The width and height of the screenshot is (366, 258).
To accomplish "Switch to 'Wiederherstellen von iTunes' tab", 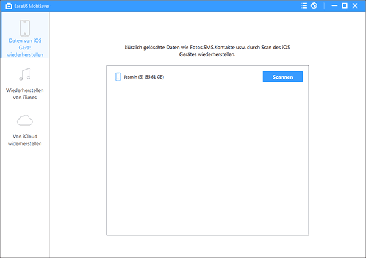I will click(25, 84).
